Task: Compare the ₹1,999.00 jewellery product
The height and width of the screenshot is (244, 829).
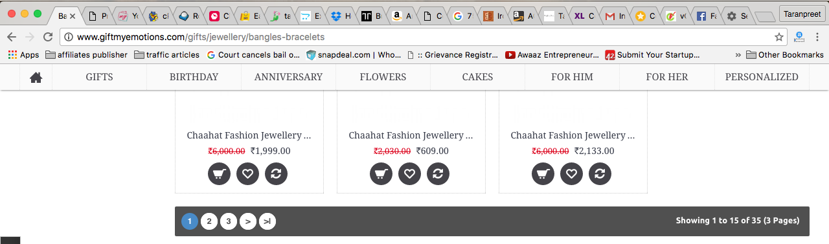Action: (x=276, y=173)
